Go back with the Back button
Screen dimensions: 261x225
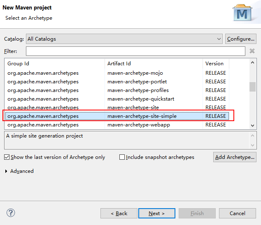coord(119,214)
